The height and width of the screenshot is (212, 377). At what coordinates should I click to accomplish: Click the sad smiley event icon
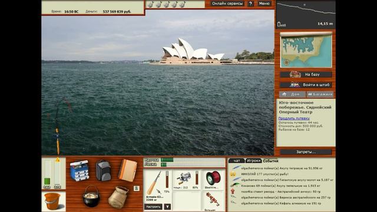pyautogui.click(x=233, y=174)
